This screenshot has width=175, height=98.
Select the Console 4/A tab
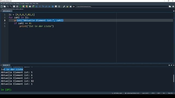(x=6, y=65)
